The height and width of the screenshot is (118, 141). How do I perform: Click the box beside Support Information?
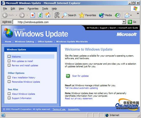[9, 98]
